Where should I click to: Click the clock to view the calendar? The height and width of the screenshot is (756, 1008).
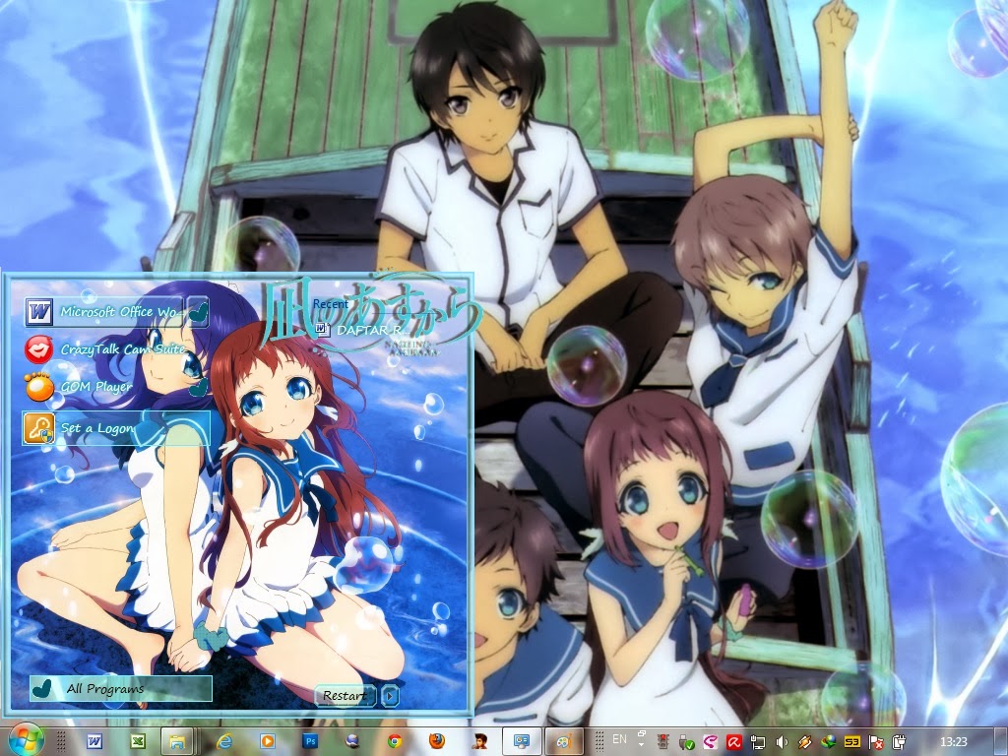point(953,741)
